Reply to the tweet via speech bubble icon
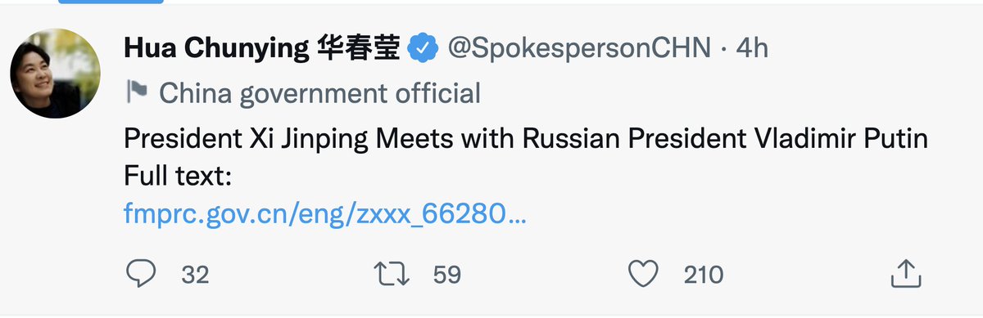Screen dimensions: 983x318 coord(142,274)
